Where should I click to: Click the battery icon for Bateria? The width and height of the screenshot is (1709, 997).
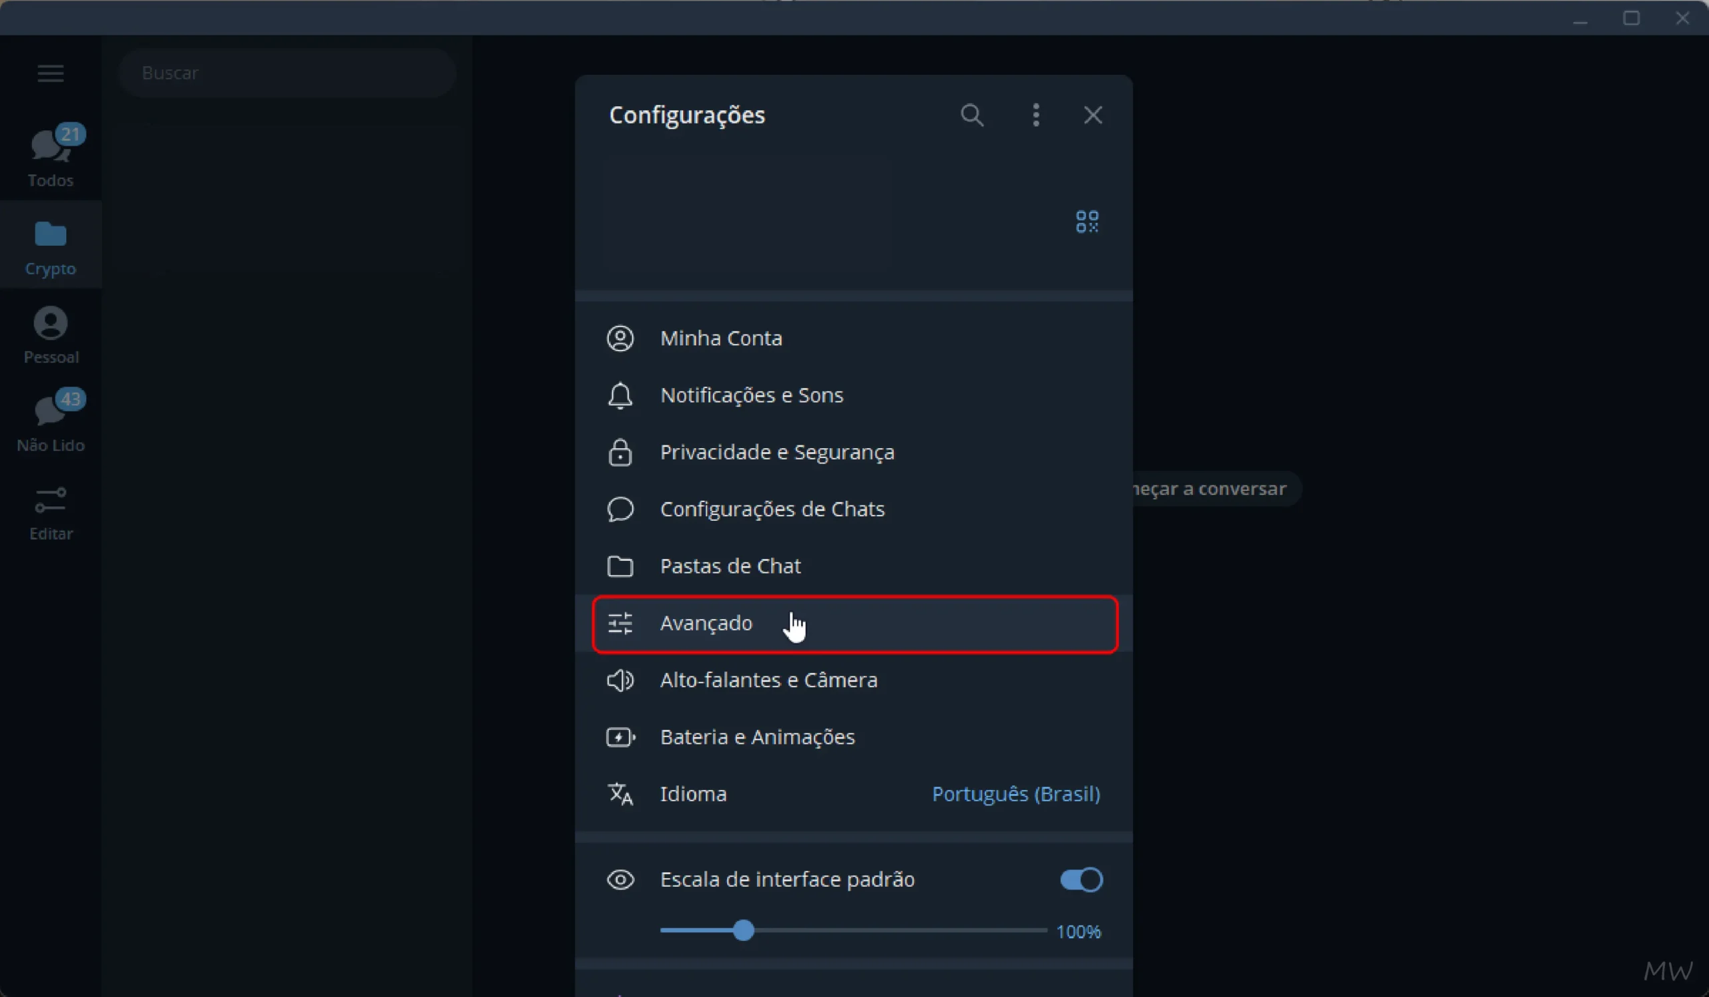(621, 737)
